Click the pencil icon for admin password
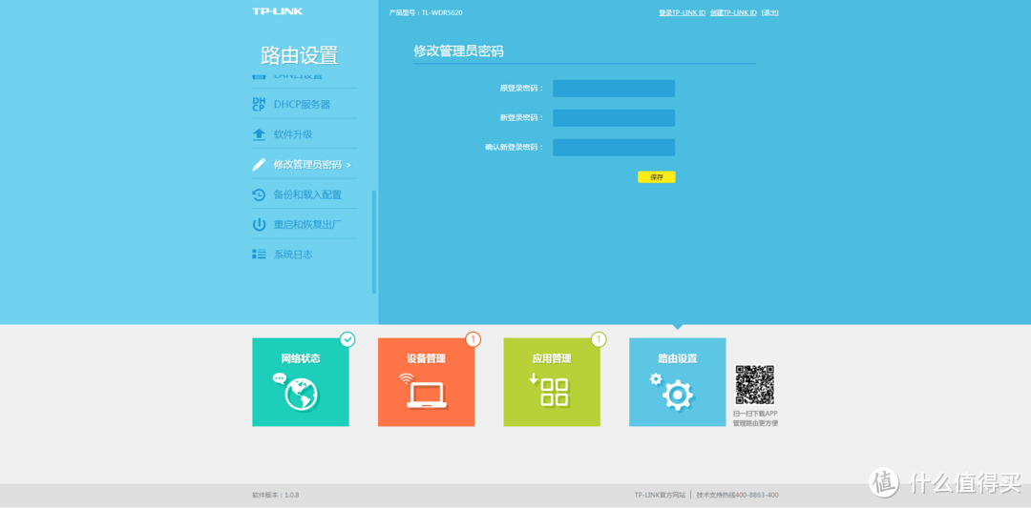 pyautogui.click(x=259, y=165)
